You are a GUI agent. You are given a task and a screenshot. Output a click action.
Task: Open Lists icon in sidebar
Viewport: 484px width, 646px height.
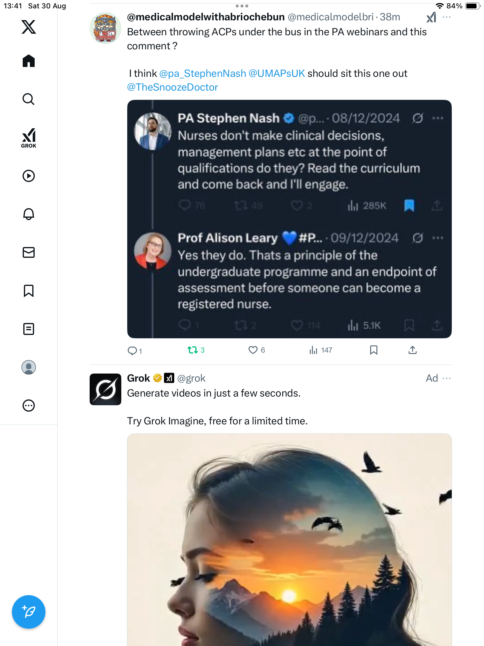pyautogui.click(x=29, y=329)
